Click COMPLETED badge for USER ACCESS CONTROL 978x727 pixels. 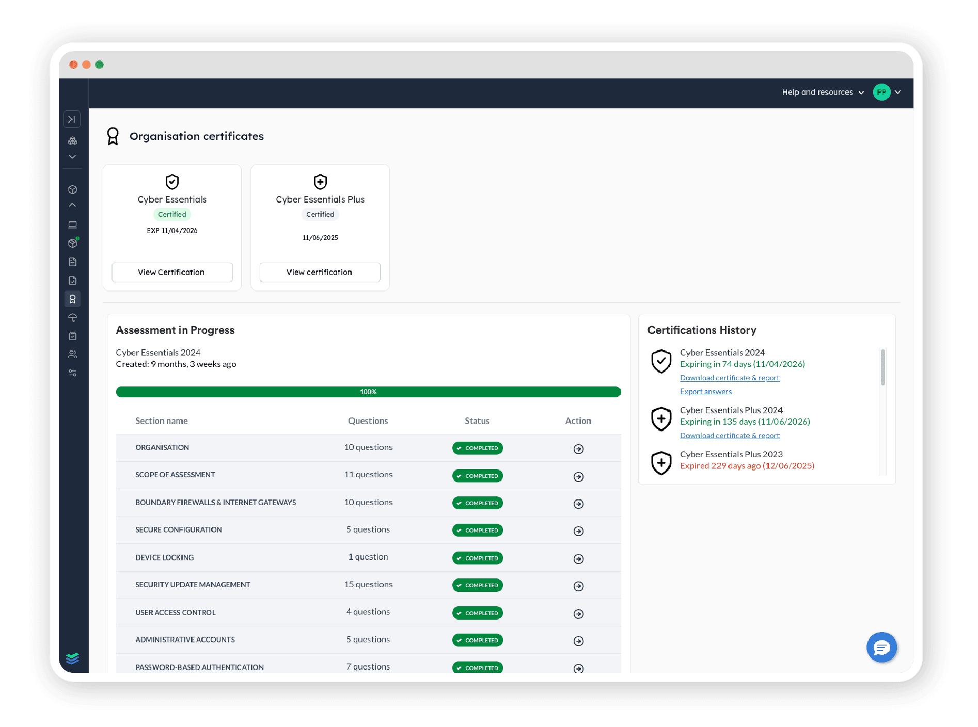point(477,613)
